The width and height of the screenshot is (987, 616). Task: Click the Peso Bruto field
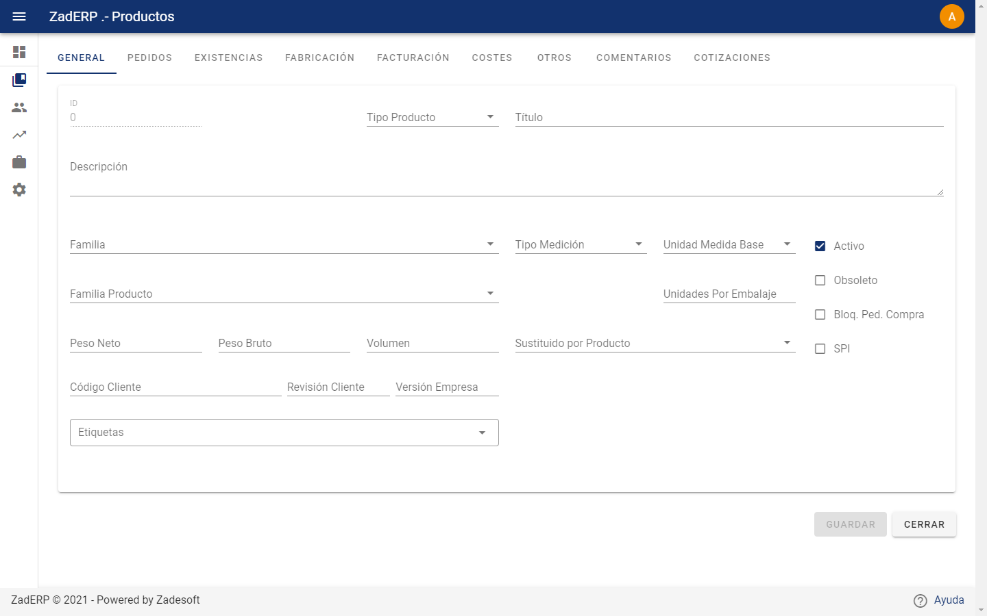point(284,343)
